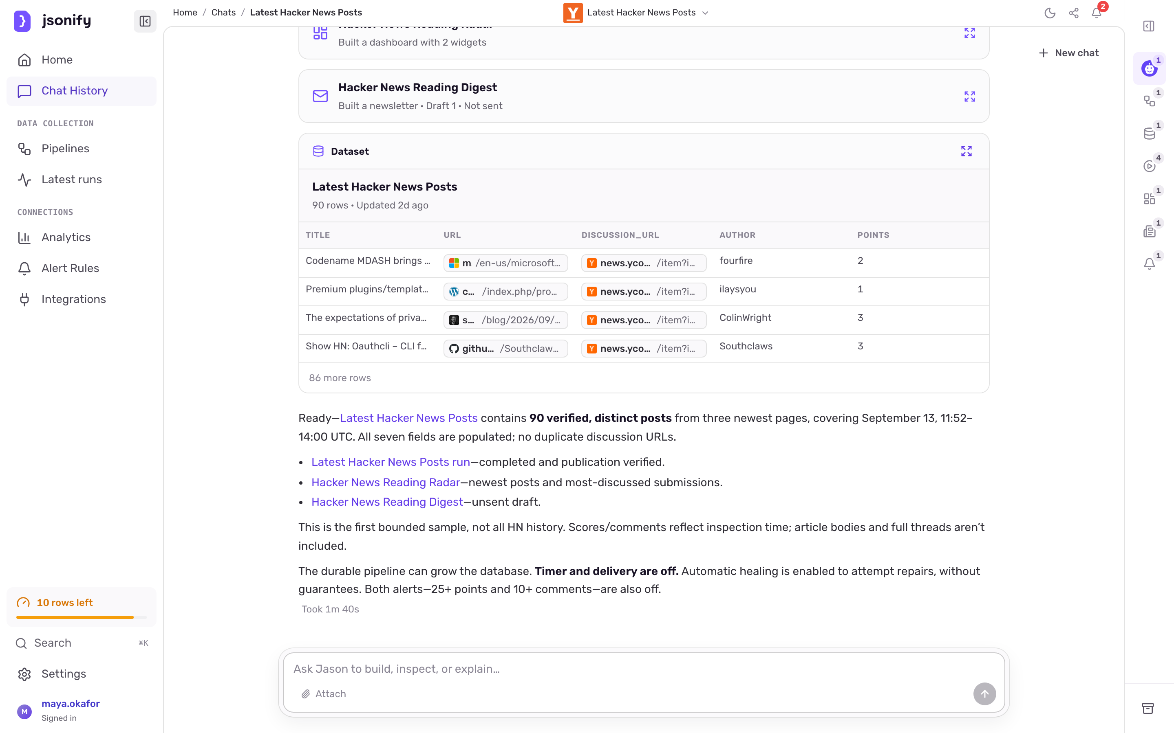Open Analytics in sidebar
1174x733 pixels.
[82, 237]
